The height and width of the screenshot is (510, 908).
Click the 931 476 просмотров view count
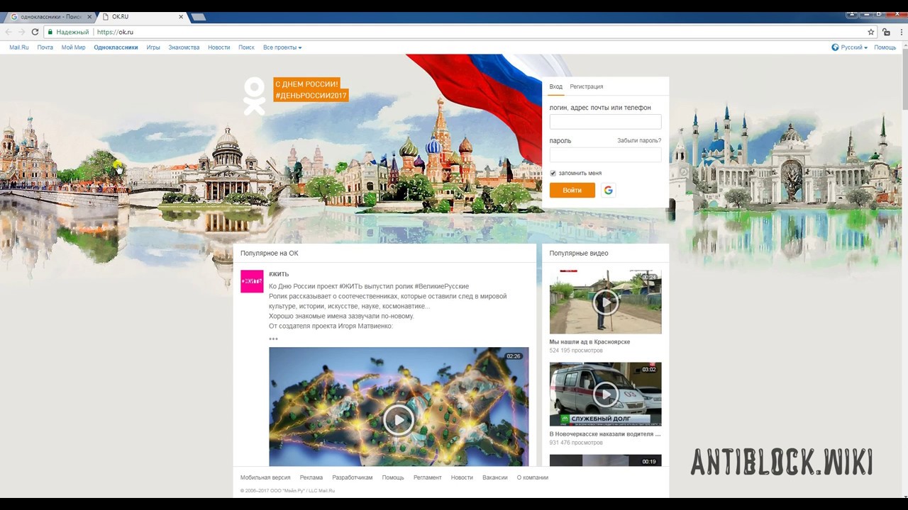coord(576,443)
